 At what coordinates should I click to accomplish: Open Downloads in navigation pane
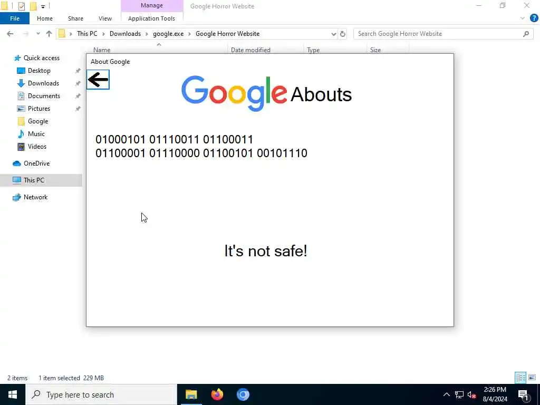(x=43, y=83)
